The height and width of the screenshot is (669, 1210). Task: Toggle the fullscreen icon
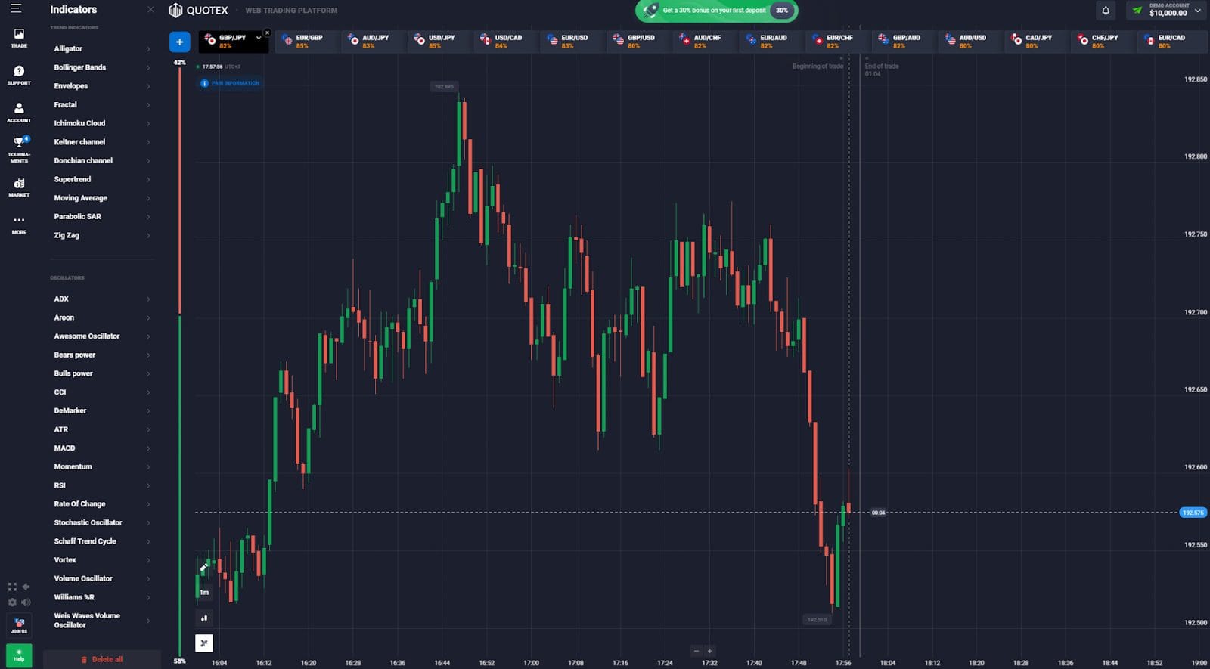(12, 587)
